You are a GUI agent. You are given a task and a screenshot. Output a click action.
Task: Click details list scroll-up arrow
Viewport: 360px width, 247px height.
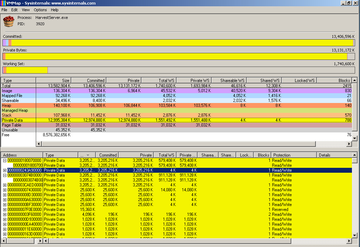coord(355,155)
